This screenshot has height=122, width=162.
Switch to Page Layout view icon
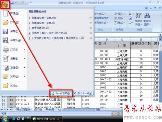click(118, 114)
